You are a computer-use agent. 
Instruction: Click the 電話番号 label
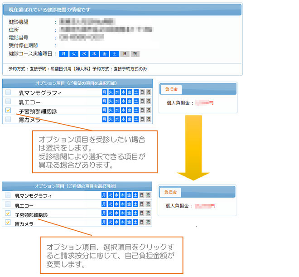pos(19,38)
